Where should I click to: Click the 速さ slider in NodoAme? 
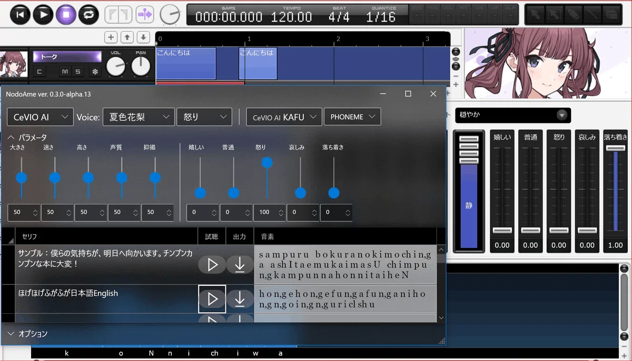55,178
